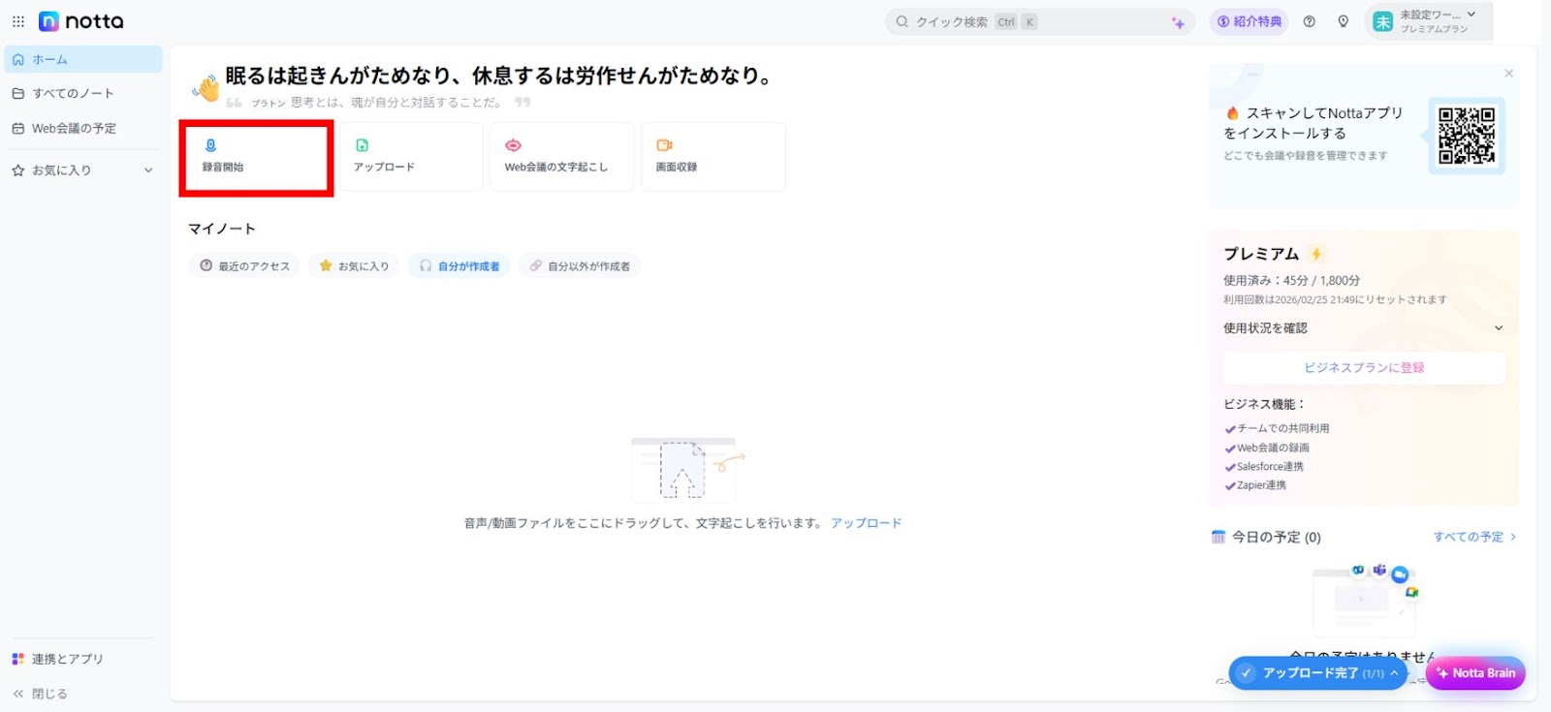Viewport: 1551px width, 712px height.
Task: Open the apps grid icon beside Notta logo
Action: (x=18, y=21)
